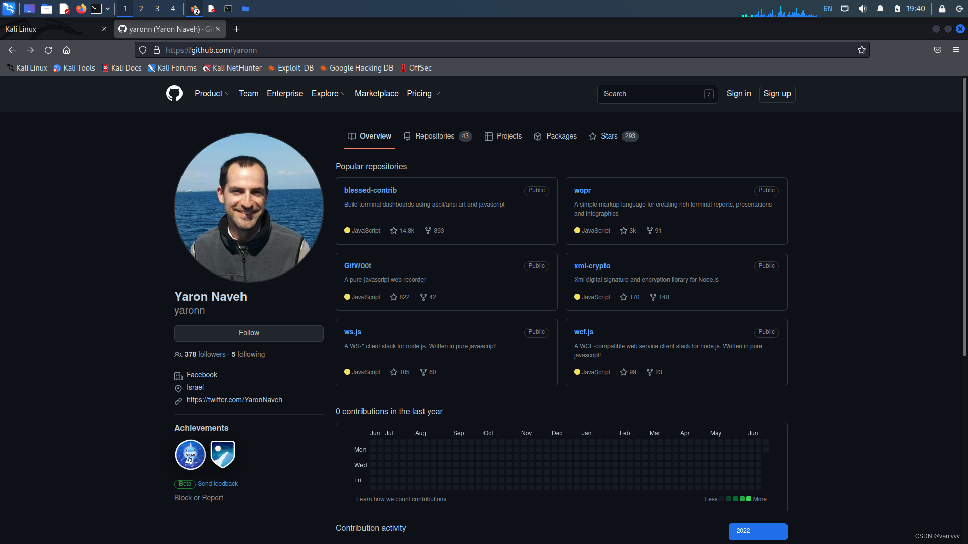This screenshot has width=968, height=544.
Task: Open the xml-crypto repository link
Action: click(x=592, y=266)
